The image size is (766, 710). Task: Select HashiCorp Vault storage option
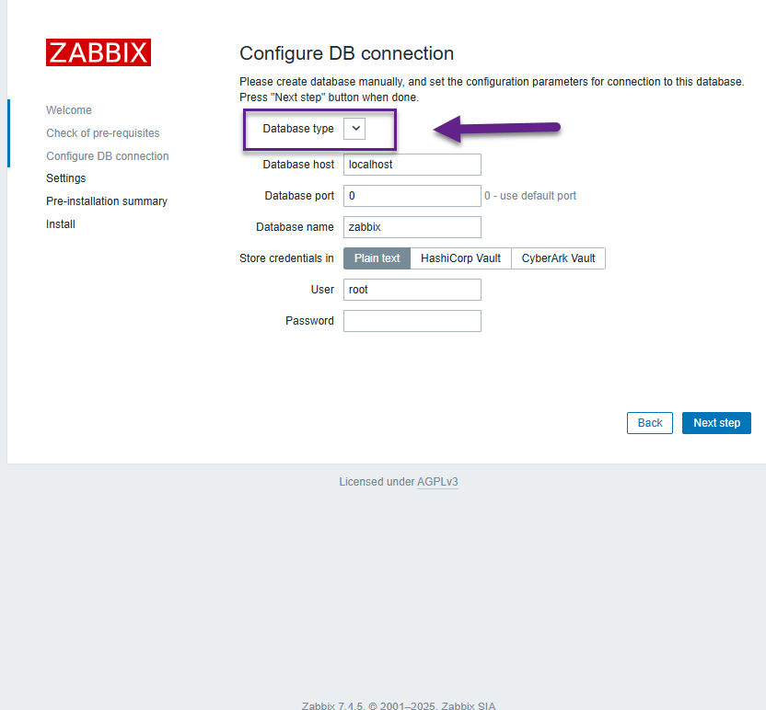(x=460, y=258)
